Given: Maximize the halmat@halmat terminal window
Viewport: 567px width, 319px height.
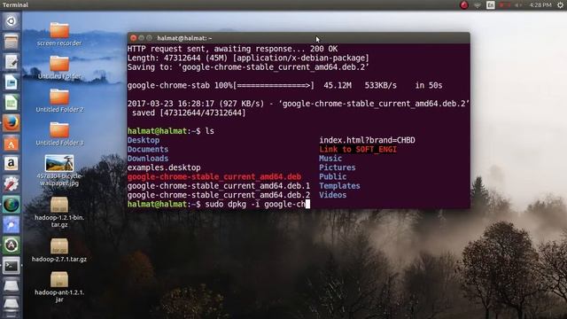Looking at the screenshot, I should pos(149,38).
